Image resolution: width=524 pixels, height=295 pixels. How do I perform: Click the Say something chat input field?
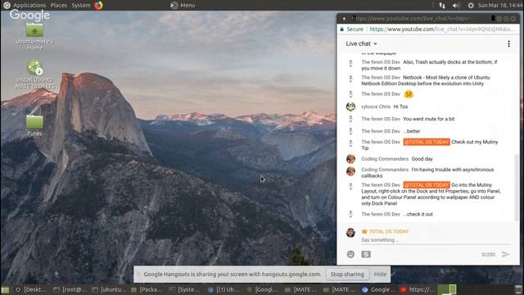pyautogui.click(x=436, y=240)
